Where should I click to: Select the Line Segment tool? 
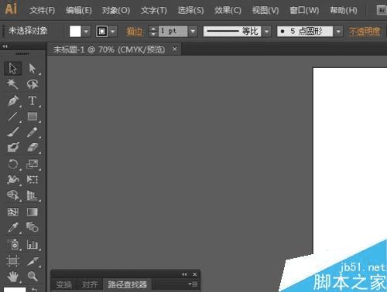pyautogui.click(x=13, y=117)
